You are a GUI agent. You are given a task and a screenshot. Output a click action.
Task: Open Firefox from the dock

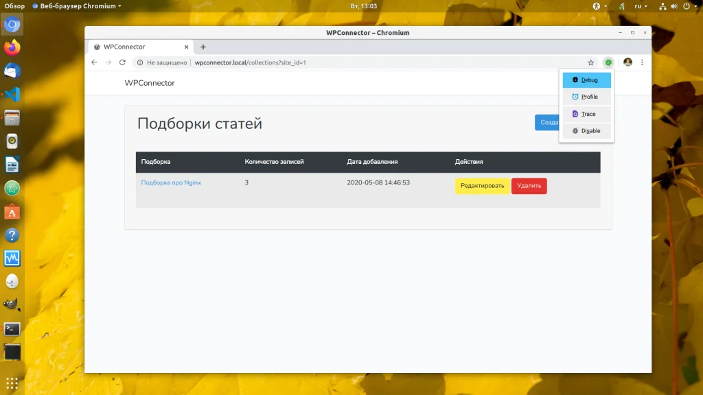(x=12, y=47)
